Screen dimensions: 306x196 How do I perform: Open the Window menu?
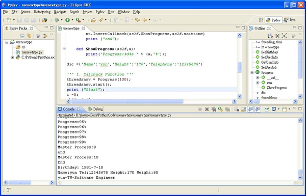click(x=124, y=12)
